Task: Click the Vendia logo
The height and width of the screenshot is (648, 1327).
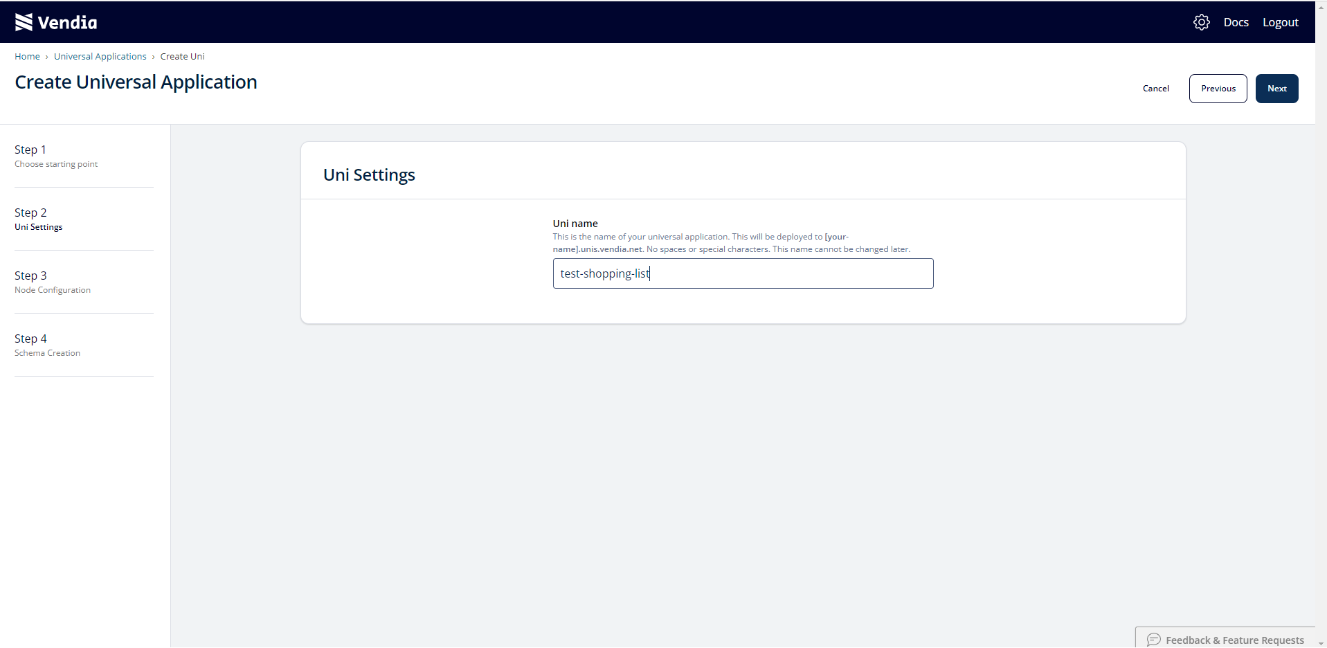Action: [x=56, y=22]
